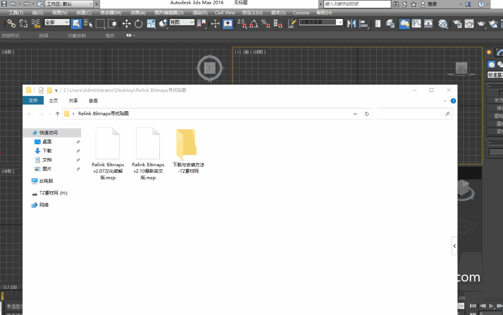Toggle the Window/Crossing selection icon
Image resolution: width=503 pixels, height=315 pixels.
(x=112, y=23)
